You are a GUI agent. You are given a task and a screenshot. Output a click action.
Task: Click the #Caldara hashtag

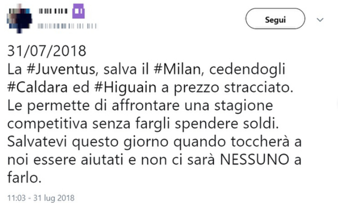(x=36, y=87)
